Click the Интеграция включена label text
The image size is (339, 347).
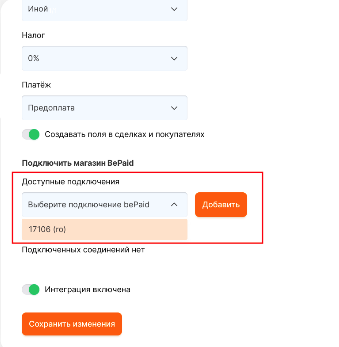coord(88,289)
